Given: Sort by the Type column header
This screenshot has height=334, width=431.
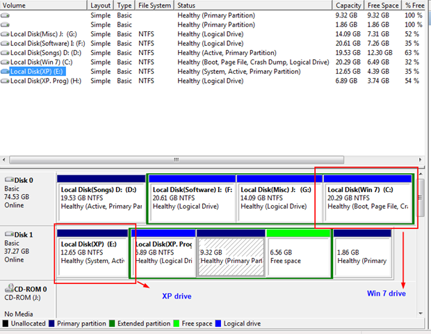Looking at the screenshot, I should (124, 6).
